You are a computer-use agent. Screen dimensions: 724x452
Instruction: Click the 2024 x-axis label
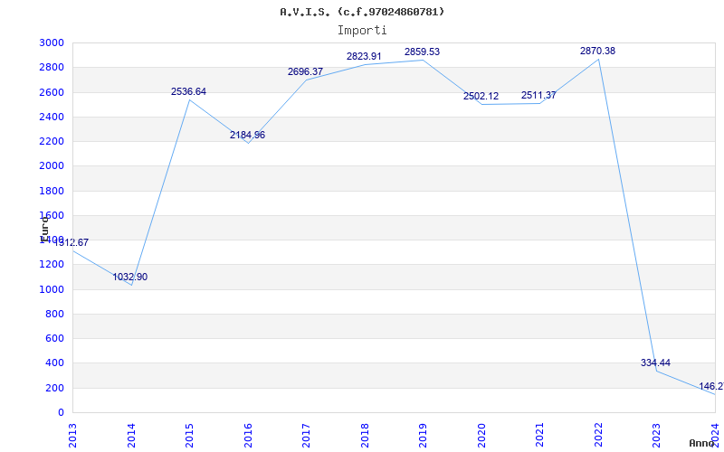point(715,435)
